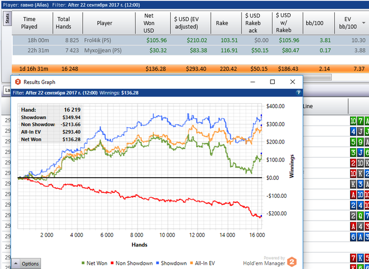Click the gray 2 card beside green Q
369x269 pixels.
353,216
